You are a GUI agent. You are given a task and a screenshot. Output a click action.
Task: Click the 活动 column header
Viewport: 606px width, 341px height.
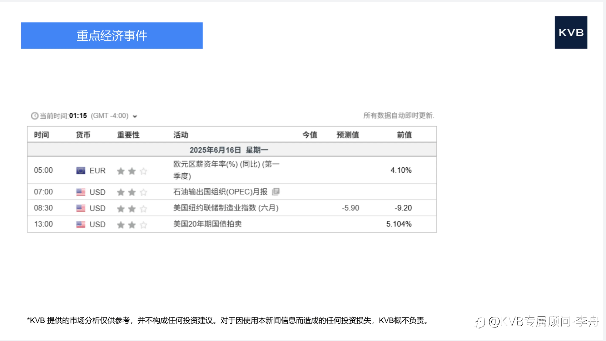181,135
